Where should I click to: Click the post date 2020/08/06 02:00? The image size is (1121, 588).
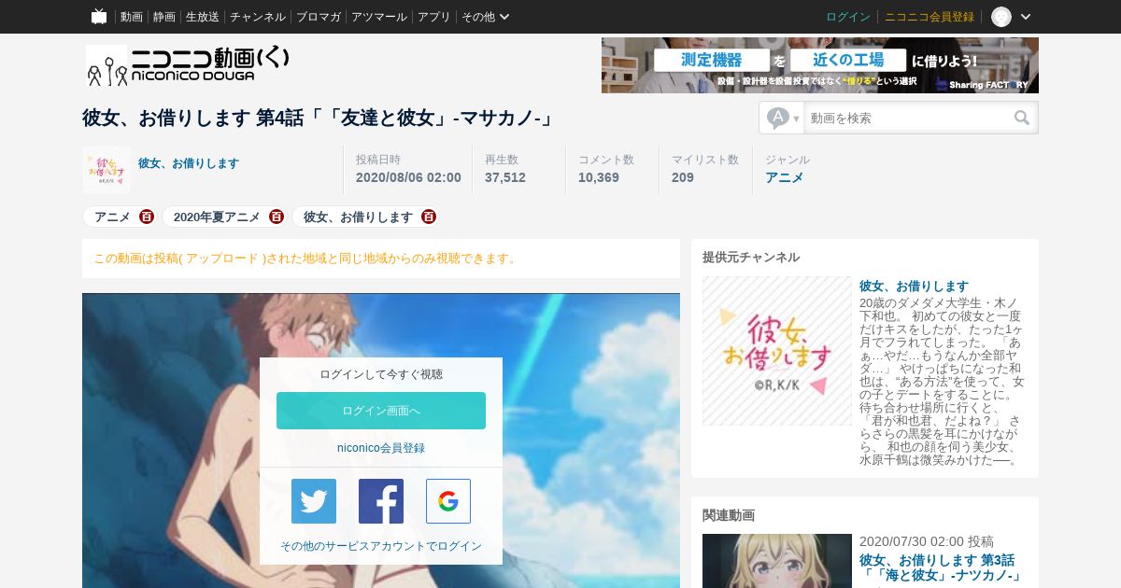point(408,177)
